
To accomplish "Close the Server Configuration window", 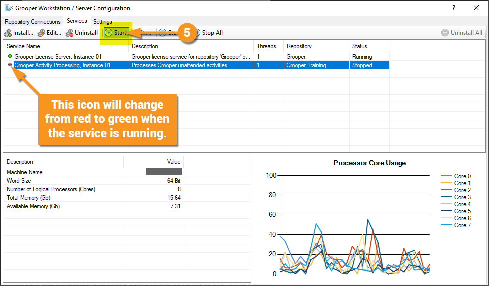I will (476, 8).
